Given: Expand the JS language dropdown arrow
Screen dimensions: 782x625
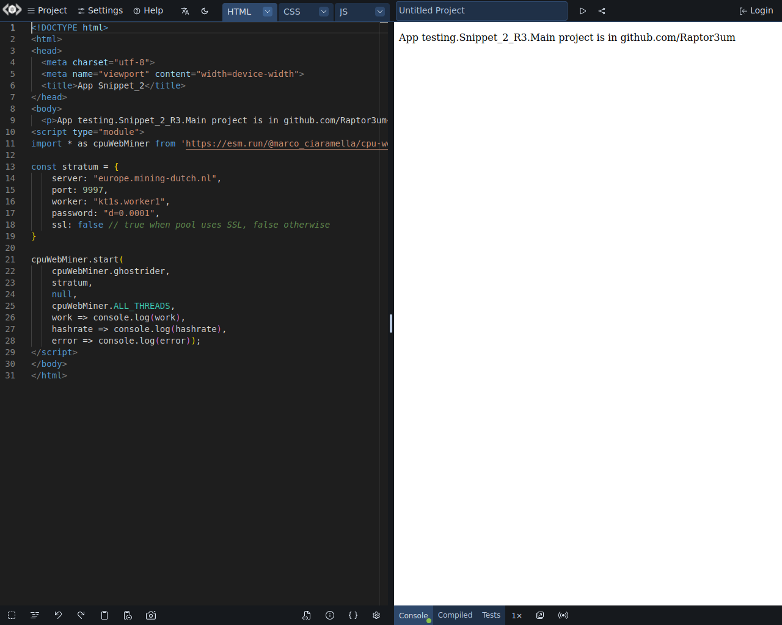Looking at the screenshot, I should [x=380, y=12].
